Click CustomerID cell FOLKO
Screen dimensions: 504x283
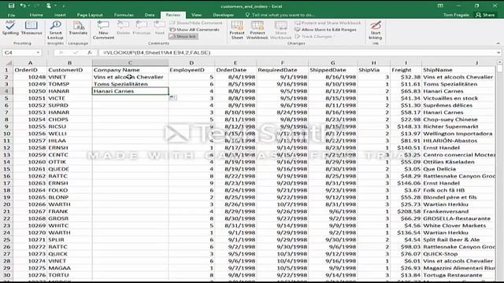point(69,190)
